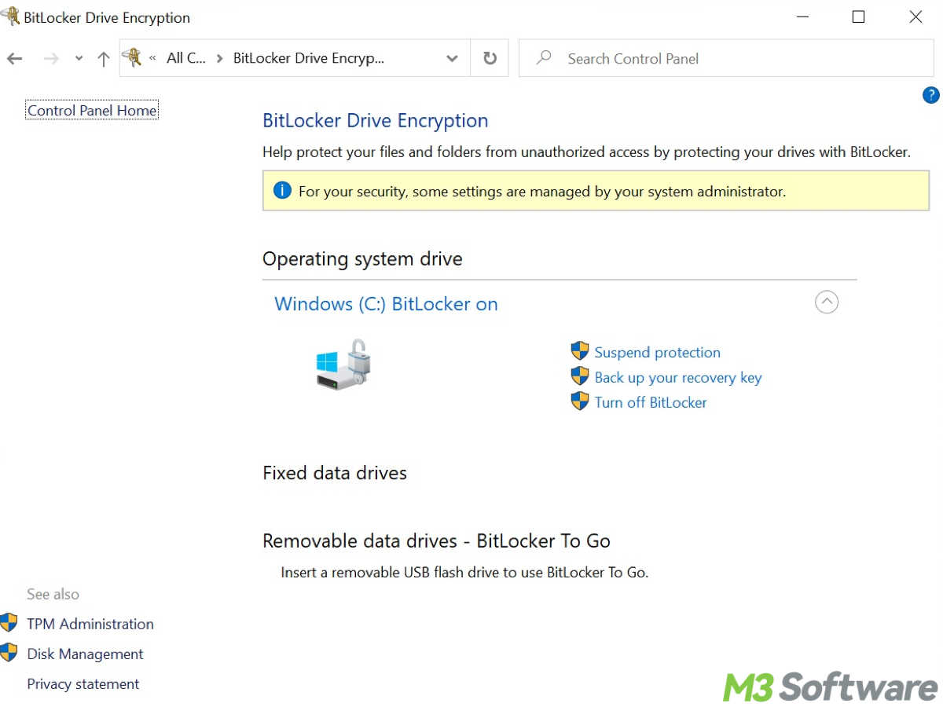Open the Disk Management link

[x=85, y=654]
